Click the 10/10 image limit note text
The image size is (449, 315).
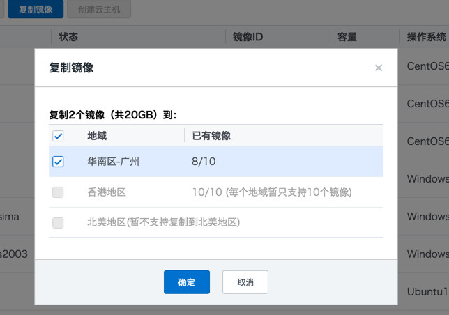(271, 192)
